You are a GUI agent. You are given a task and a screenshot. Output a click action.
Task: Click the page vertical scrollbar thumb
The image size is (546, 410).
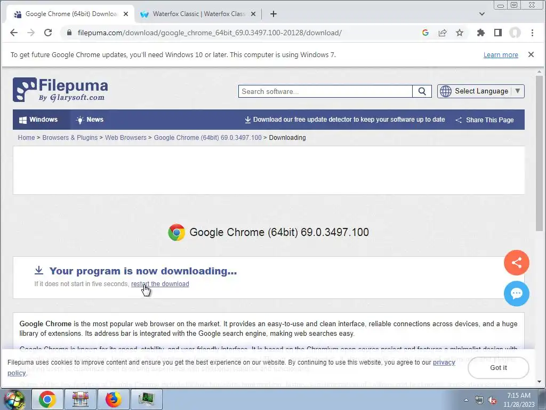click(539, 153)
